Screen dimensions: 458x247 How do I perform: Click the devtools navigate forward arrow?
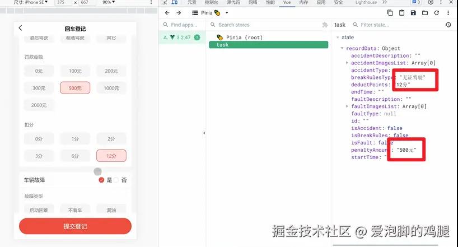179,13
